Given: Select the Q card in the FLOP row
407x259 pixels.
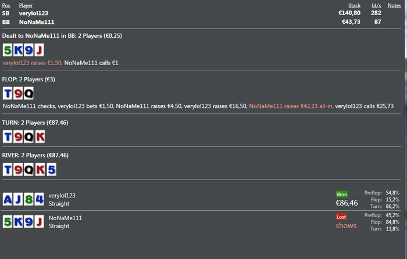Looking at the screenshot, I should click(28, 93).
